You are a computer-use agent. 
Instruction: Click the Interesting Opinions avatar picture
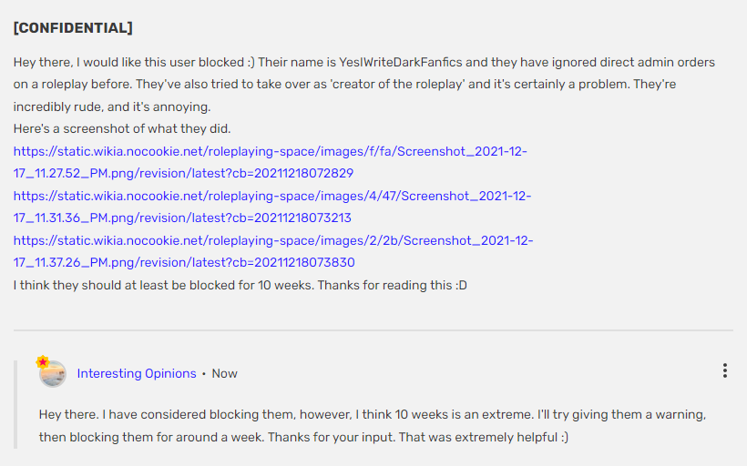pos(53,373)
